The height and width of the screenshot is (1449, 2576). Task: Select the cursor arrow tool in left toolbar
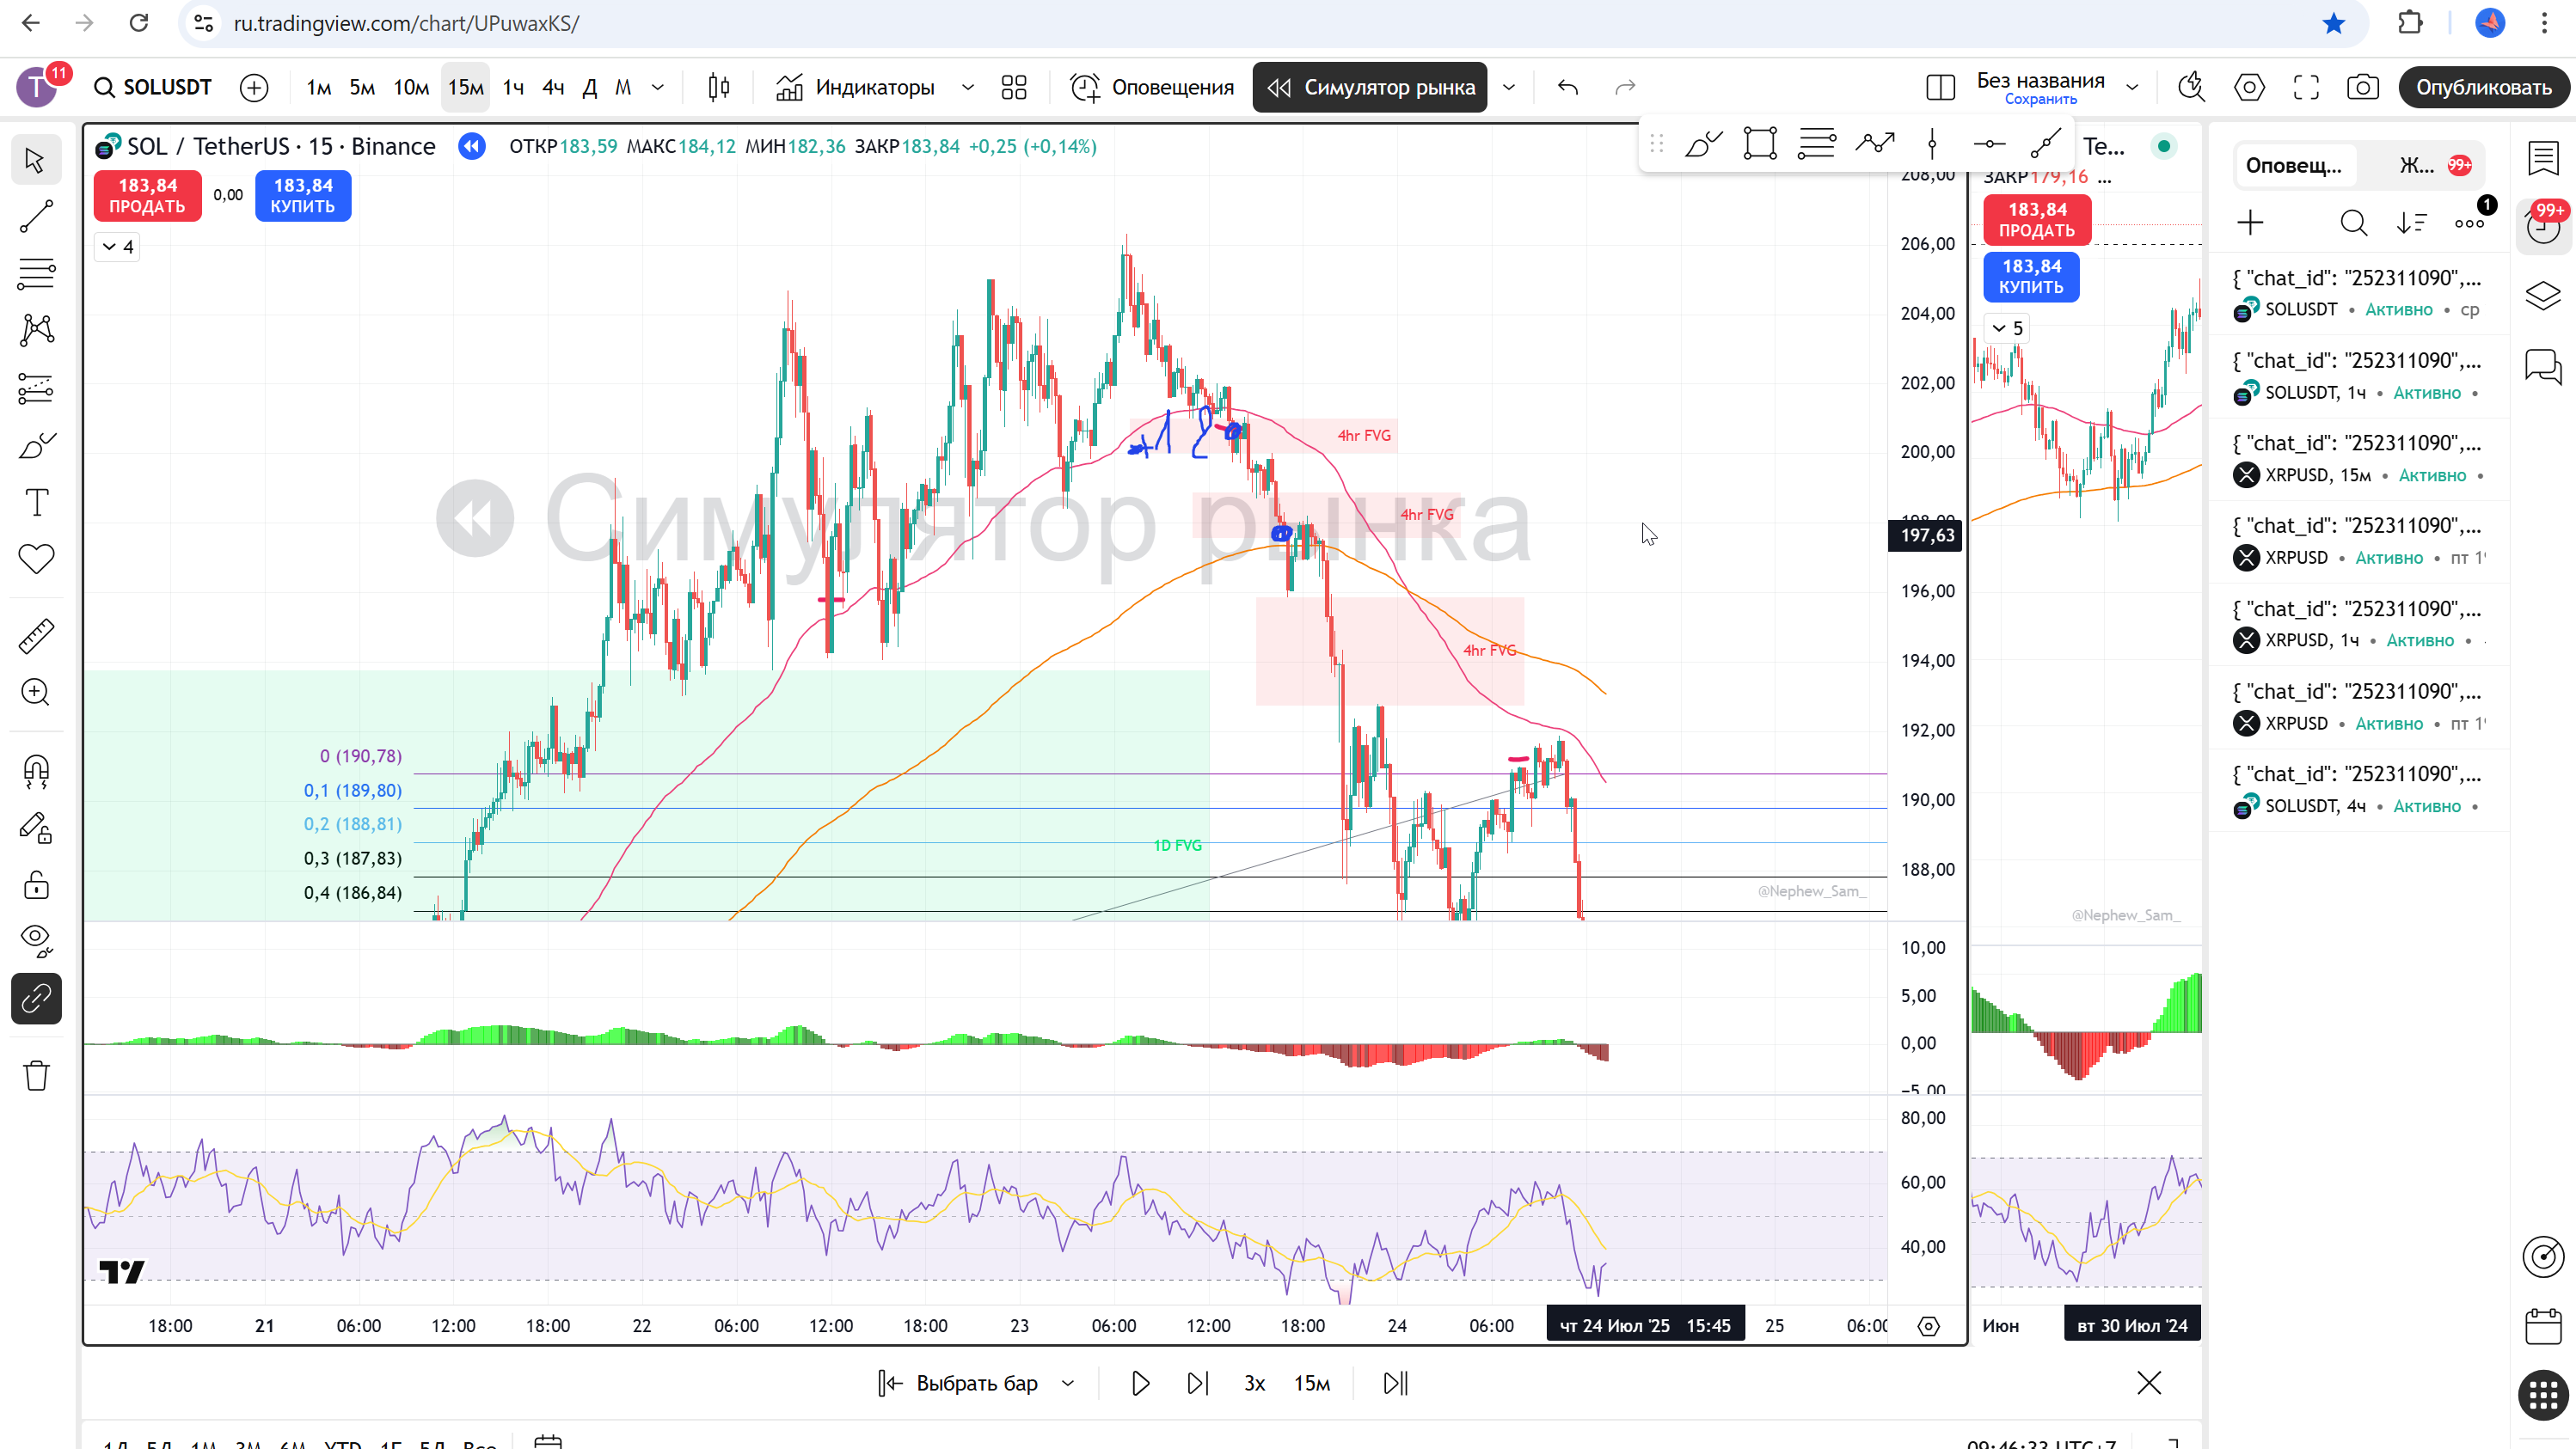click(36, 160)
